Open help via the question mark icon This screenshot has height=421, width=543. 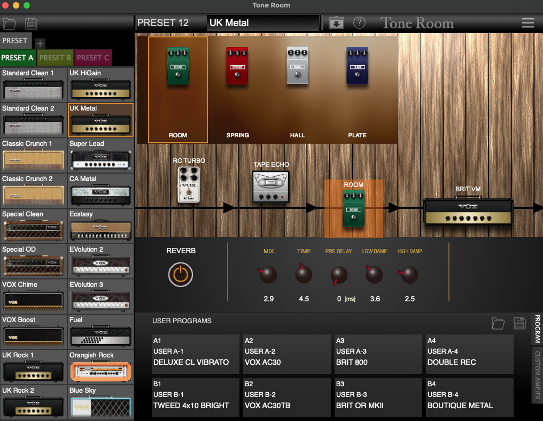coord(359,23)
